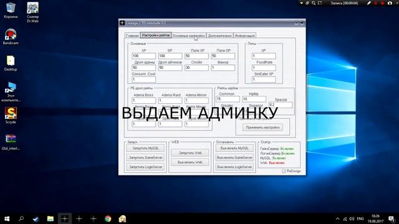Open Bandicam bar dropdown arrow

point(301,3)
